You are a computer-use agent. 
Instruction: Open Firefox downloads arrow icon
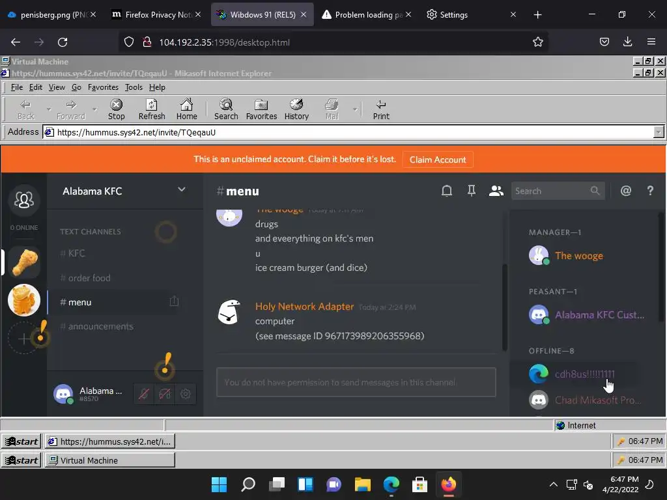627,42
